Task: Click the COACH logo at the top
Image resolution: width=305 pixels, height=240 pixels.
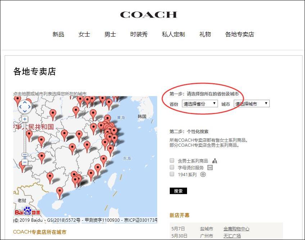Action: (149, 15)
